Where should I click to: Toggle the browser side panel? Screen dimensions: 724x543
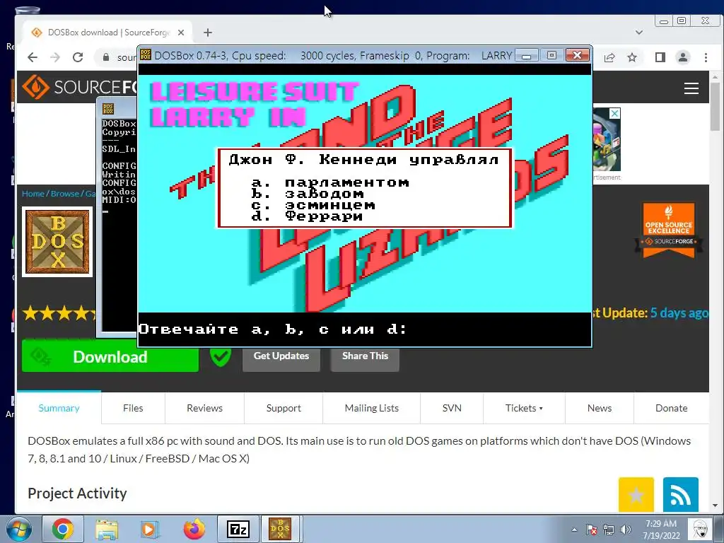coord(660,57)
